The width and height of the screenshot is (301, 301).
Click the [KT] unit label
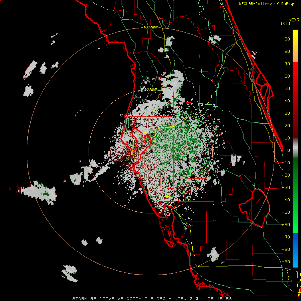(286, 23)
